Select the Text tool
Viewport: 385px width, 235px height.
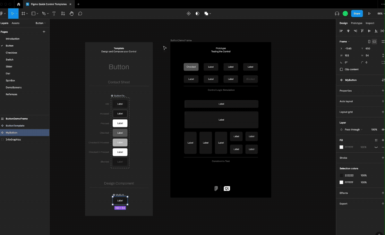pos(54,13)
